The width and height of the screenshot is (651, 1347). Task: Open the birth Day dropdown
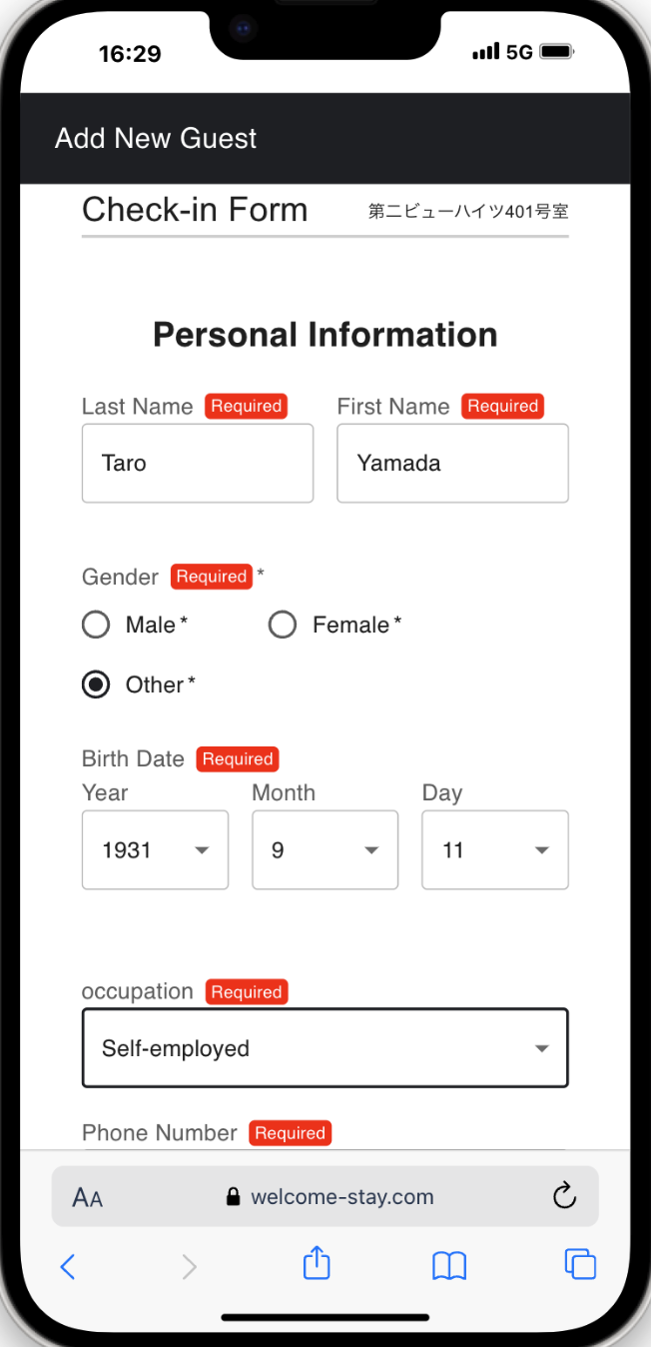(495, 850)
